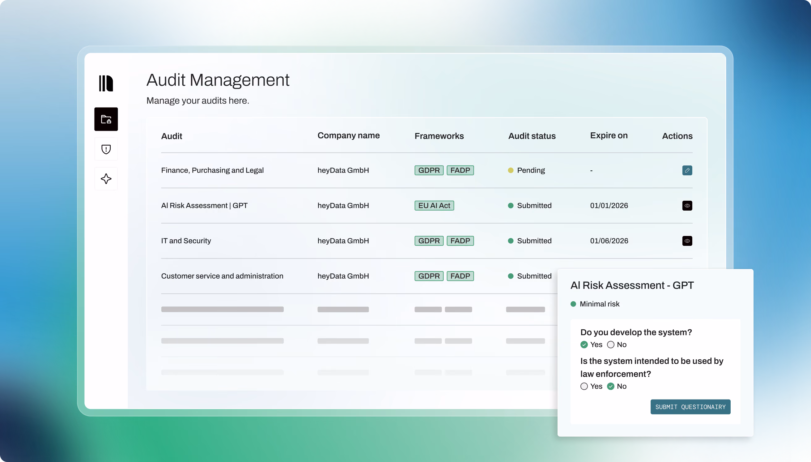The width and height of the screenshot is (811, 462).
Task: Click the law enforcement question text
Action: pos(652,367)
